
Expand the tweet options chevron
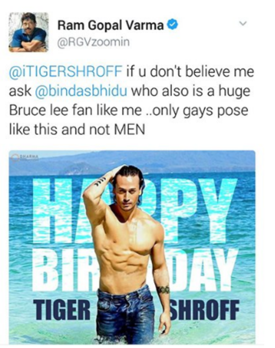click(x=243, y=23)
